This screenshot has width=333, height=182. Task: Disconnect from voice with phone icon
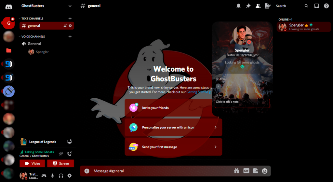[x=70, y=153]
